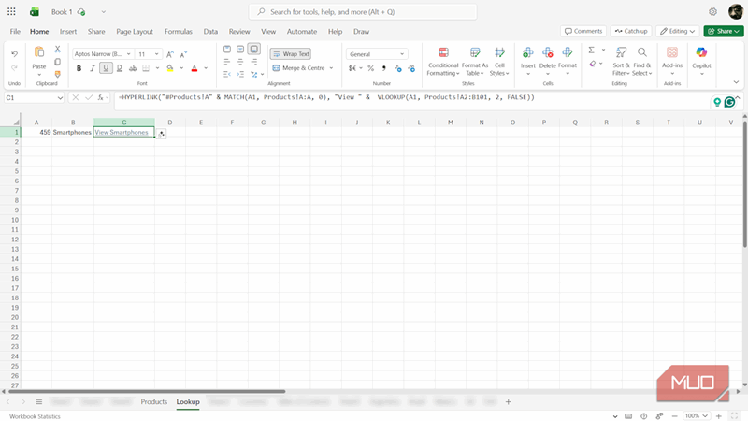
Task: Toggle Middle Align
Action: [x=240, y=50]
